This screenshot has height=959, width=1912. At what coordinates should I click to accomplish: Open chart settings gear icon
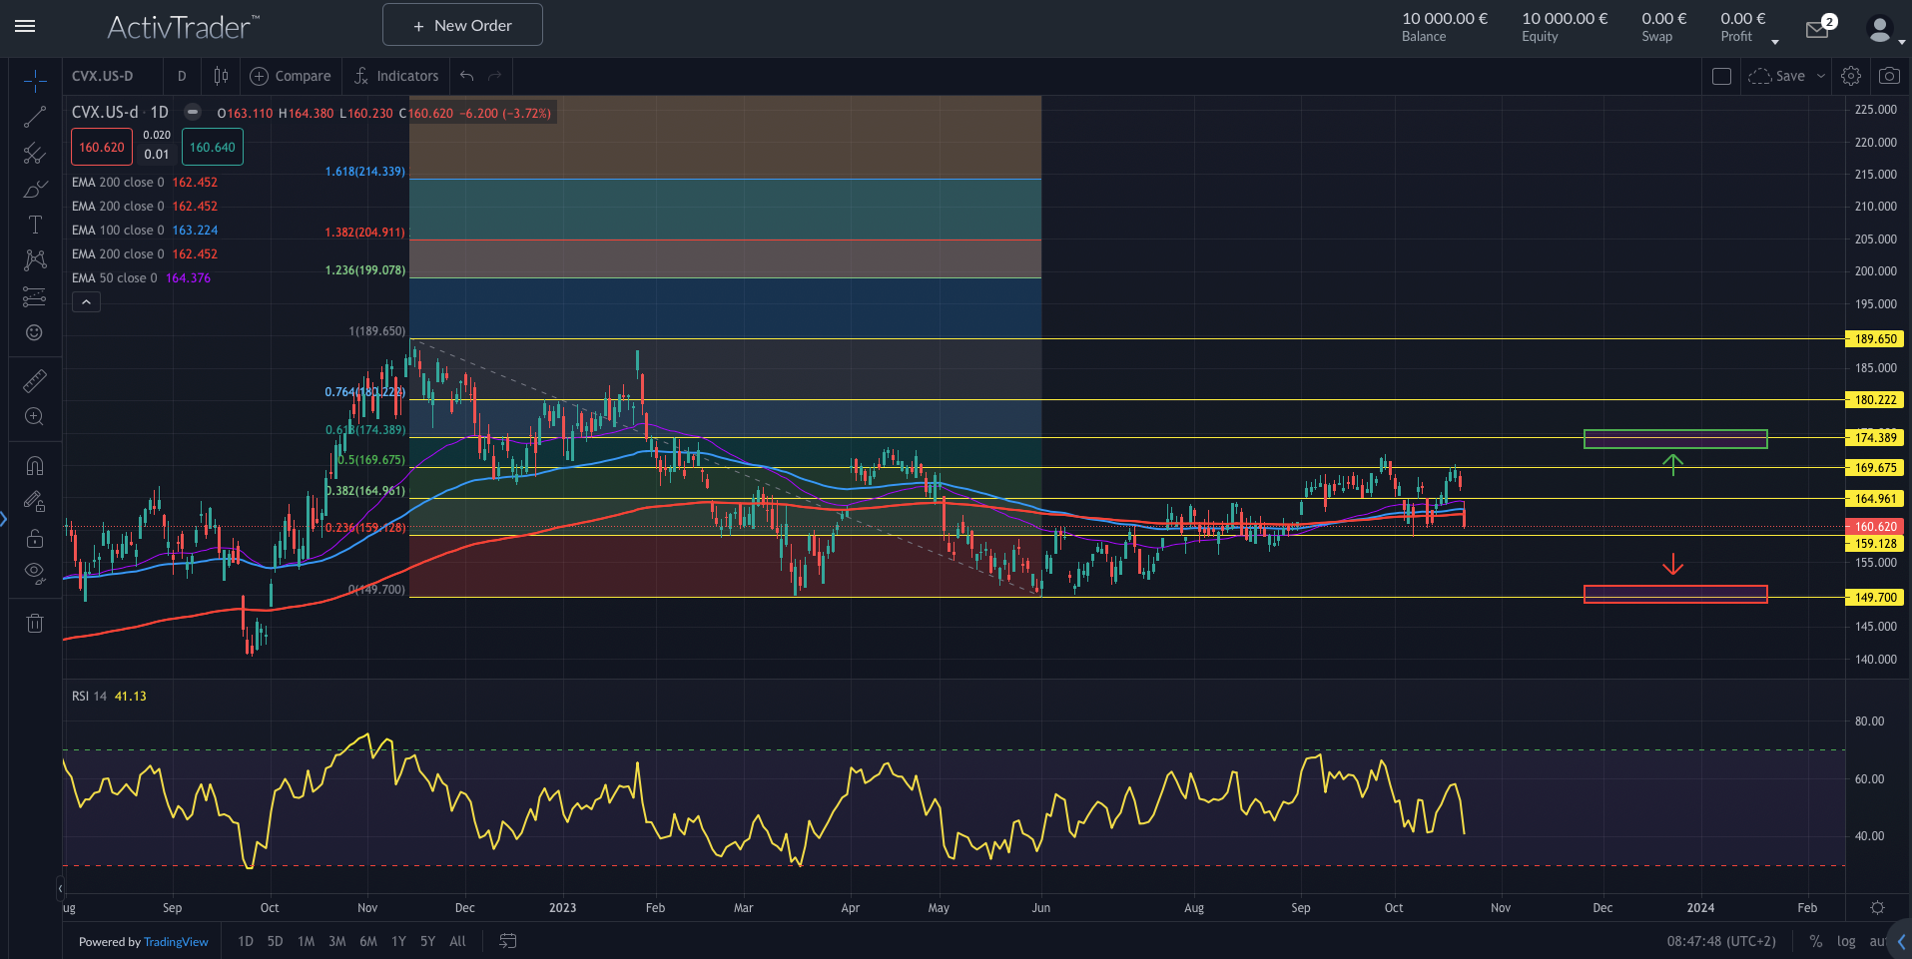coord(1851,76)
